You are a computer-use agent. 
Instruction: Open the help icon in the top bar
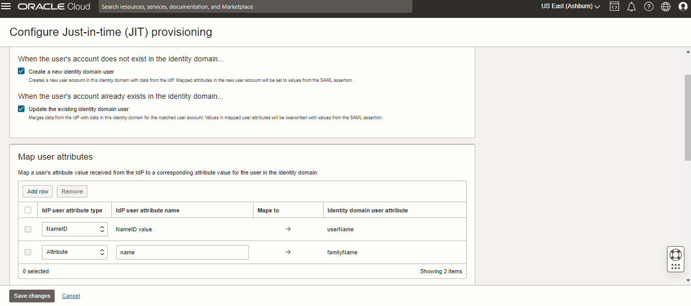pos(649,6)
